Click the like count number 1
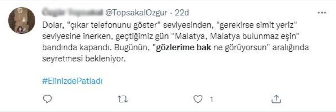336x112 pixels. click(x=211, y=99)
